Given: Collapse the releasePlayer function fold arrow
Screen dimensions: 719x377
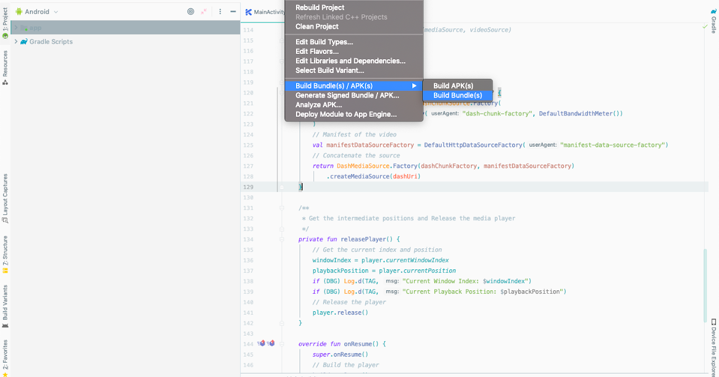Looking at the screenshot, I should (282, 239).
